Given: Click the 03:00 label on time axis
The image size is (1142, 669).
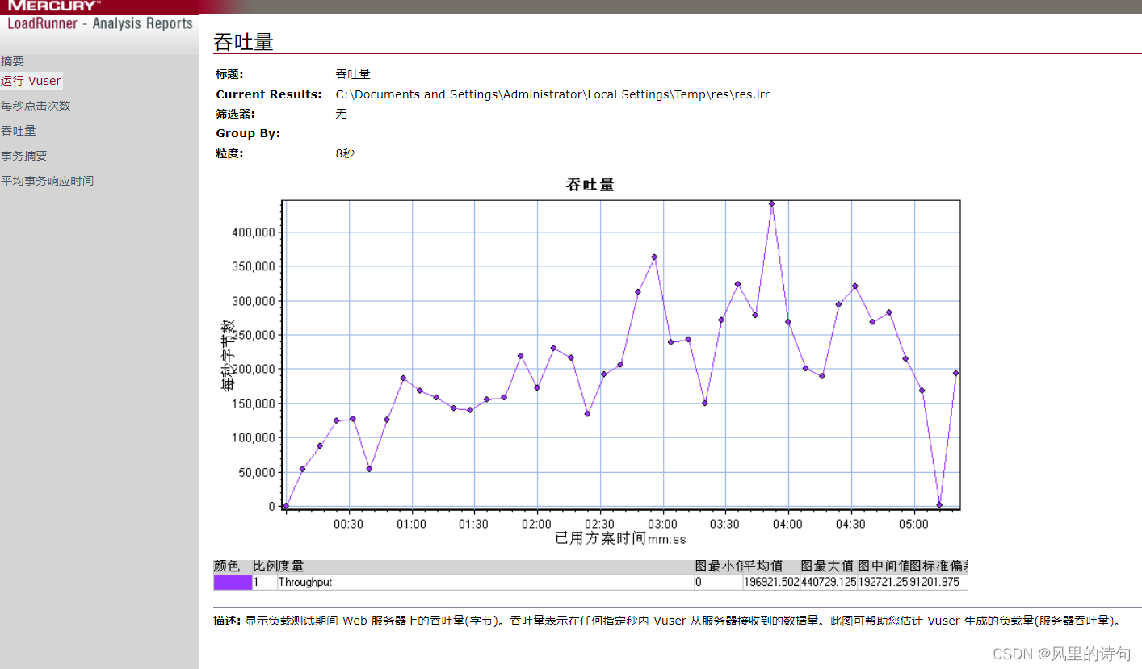Looking at the screenshot, I should [x=663, y=525].
